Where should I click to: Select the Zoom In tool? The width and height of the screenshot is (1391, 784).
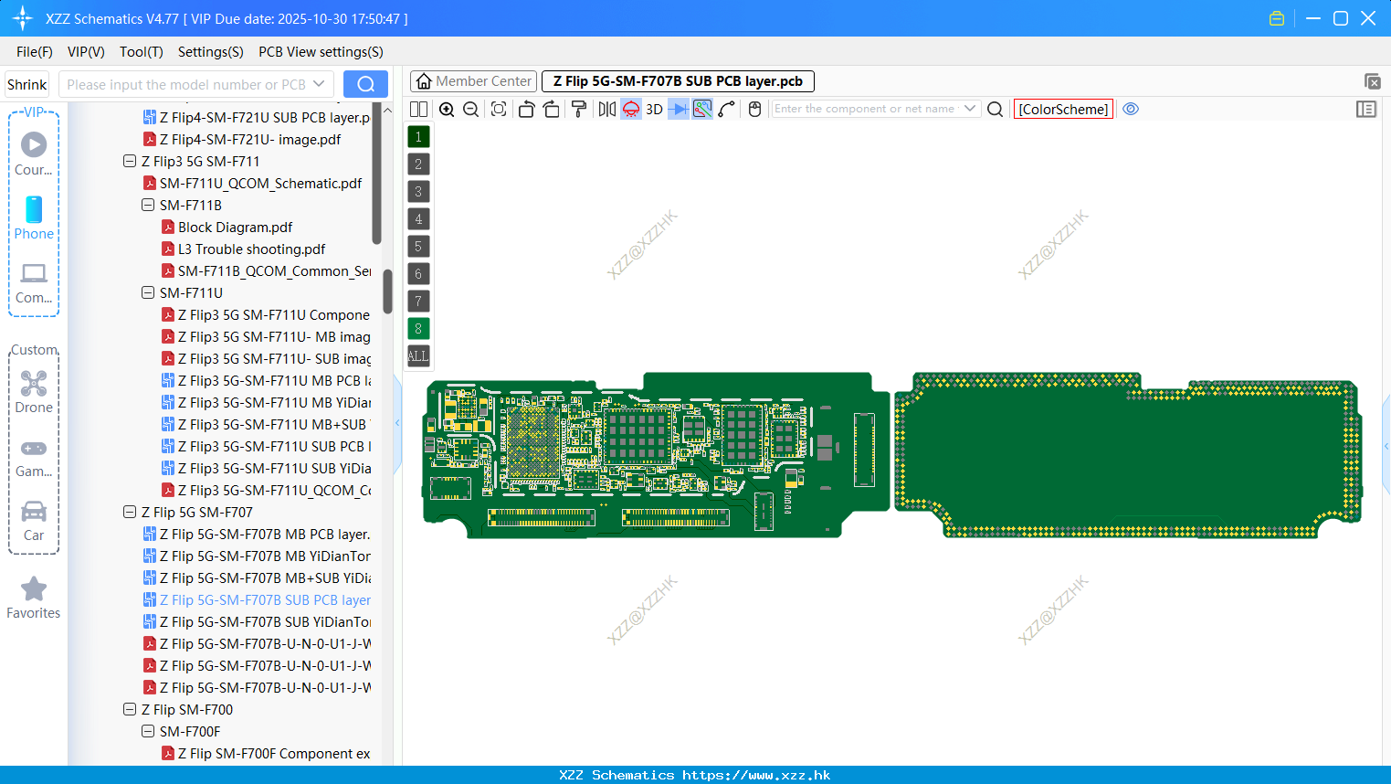click(447, 109)
